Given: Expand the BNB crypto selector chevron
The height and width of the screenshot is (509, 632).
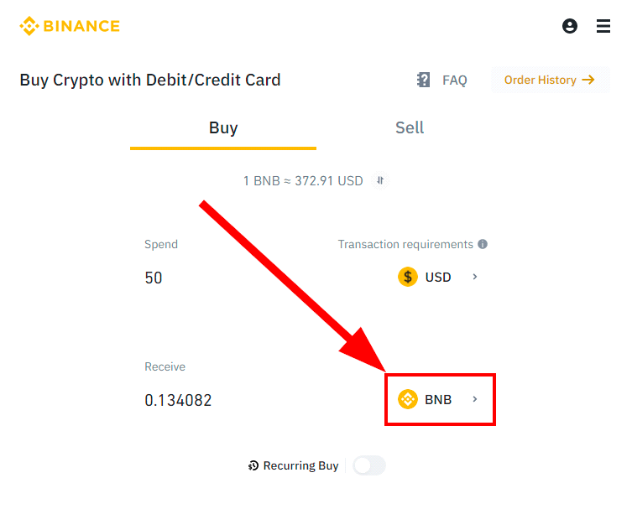Looking at the screenshot, I should (x=475, y=399).
